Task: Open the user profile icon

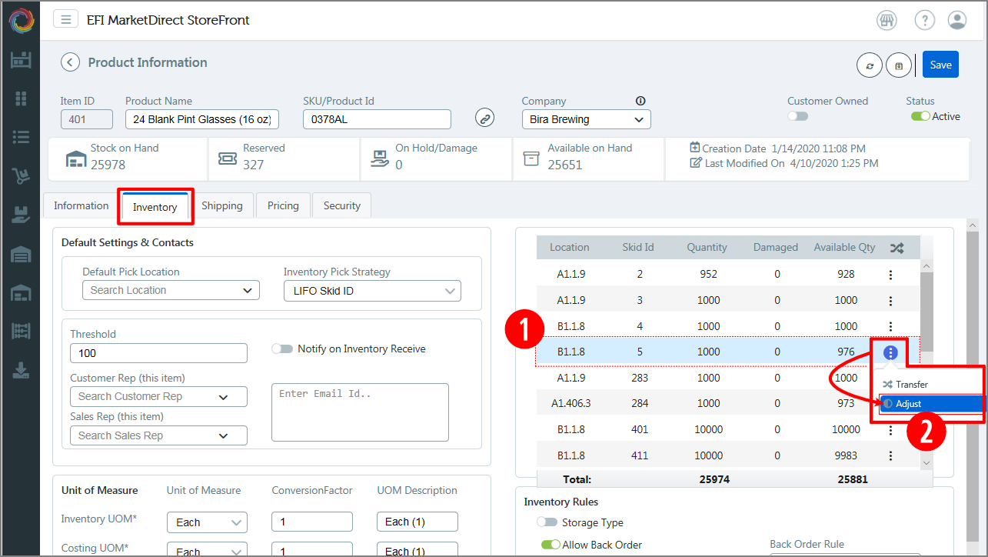Action: pos(957,20)
